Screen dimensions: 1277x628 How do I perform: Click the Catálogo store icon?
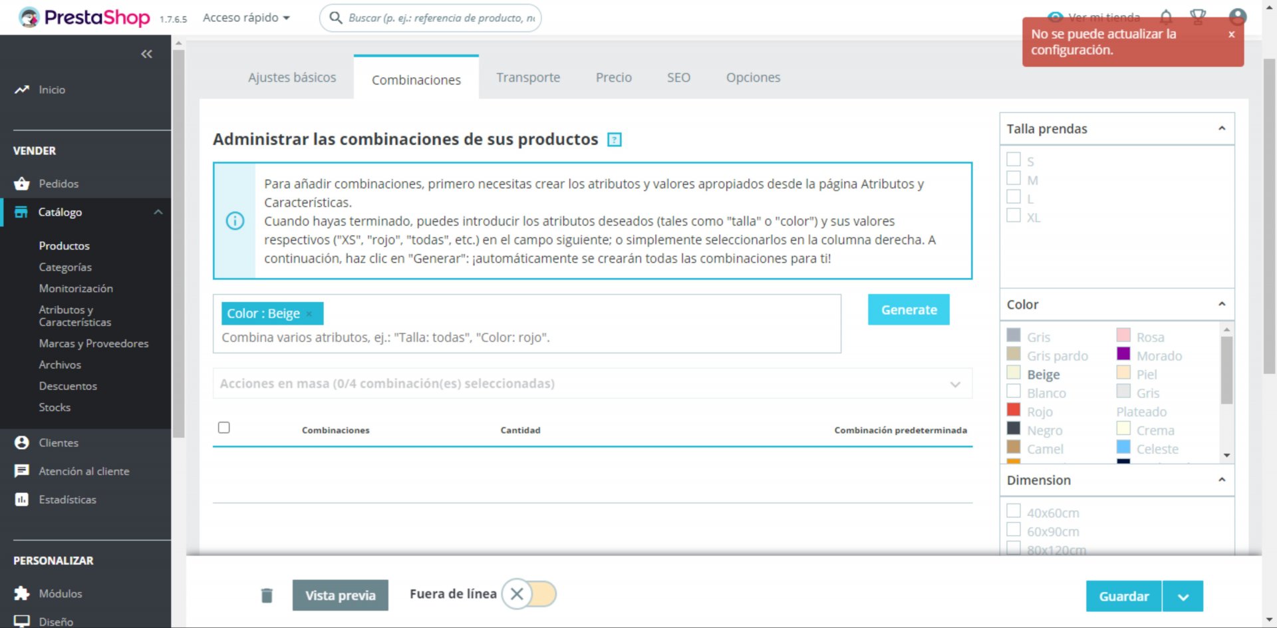21,212
